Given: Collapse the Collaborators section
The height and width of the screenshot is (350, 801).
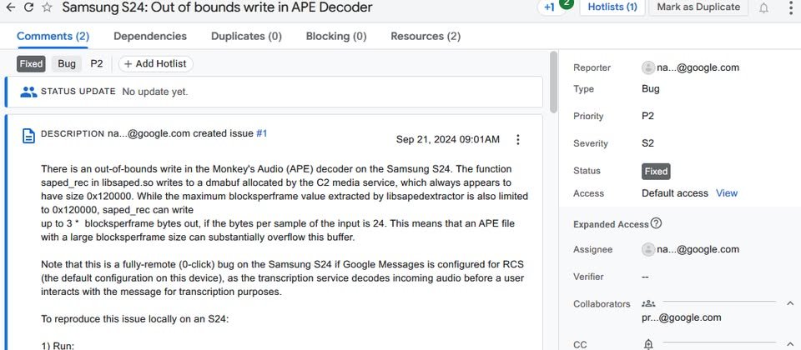Looking at the screenshot, I should click(790, 303).
